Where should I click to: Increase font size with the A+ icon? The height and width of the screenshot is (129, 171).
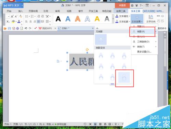point(12,16)
